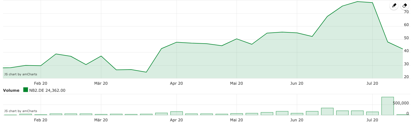Toggle the NB2.DE 24,362.00 legend label
This screenshot has height=125, width=413.
coord(47,90)
